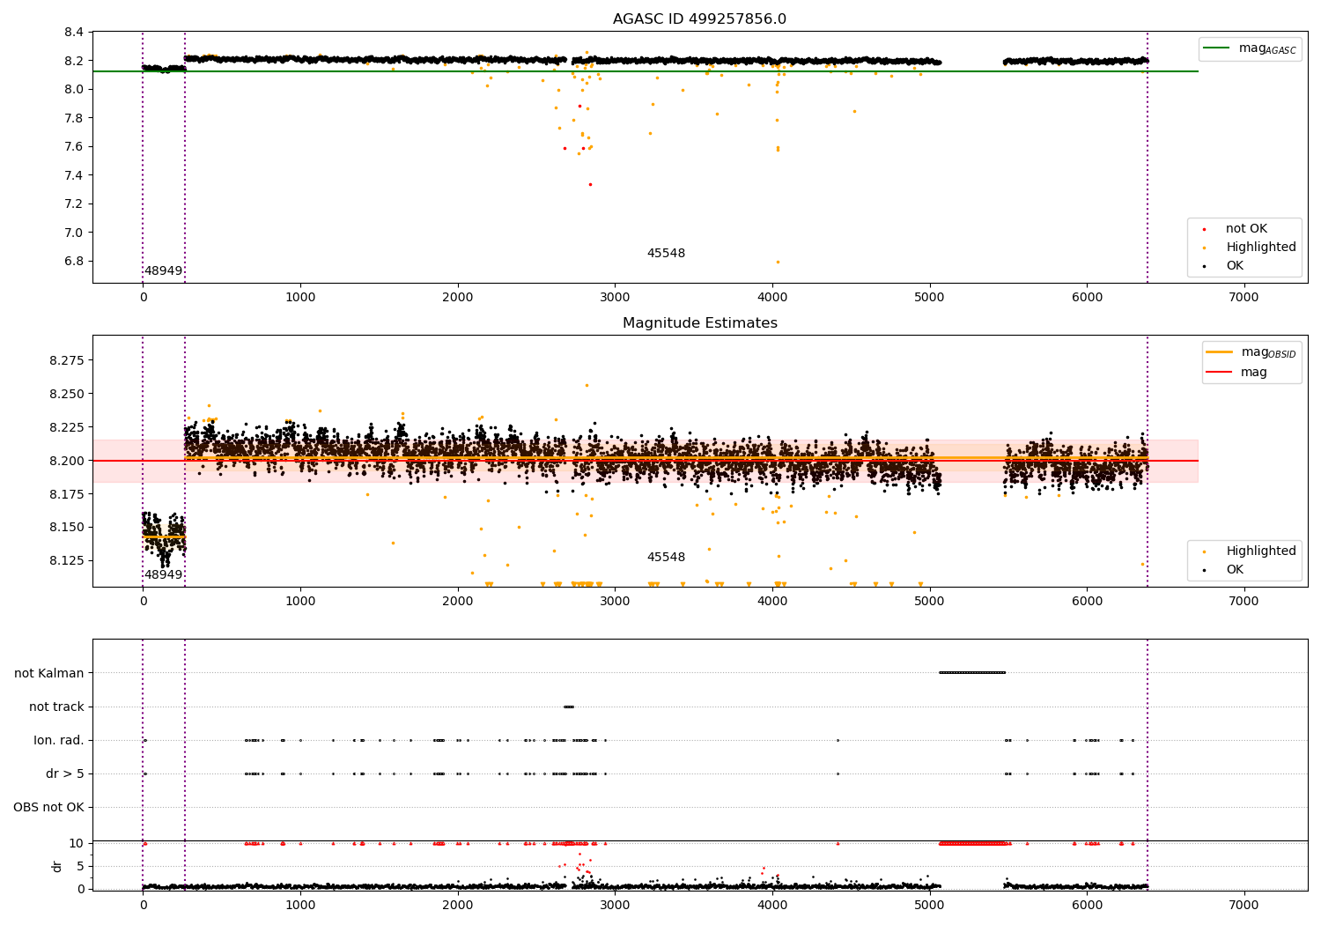This screenshot has height=925, width=1321.
Task: Select the 'dr > 5' row label
Action: (65, 773)
